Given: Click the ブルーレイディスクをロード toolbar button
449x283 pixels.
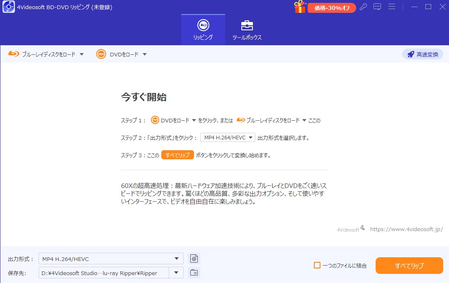Looking at the screenshot, I should coord(42,54).
